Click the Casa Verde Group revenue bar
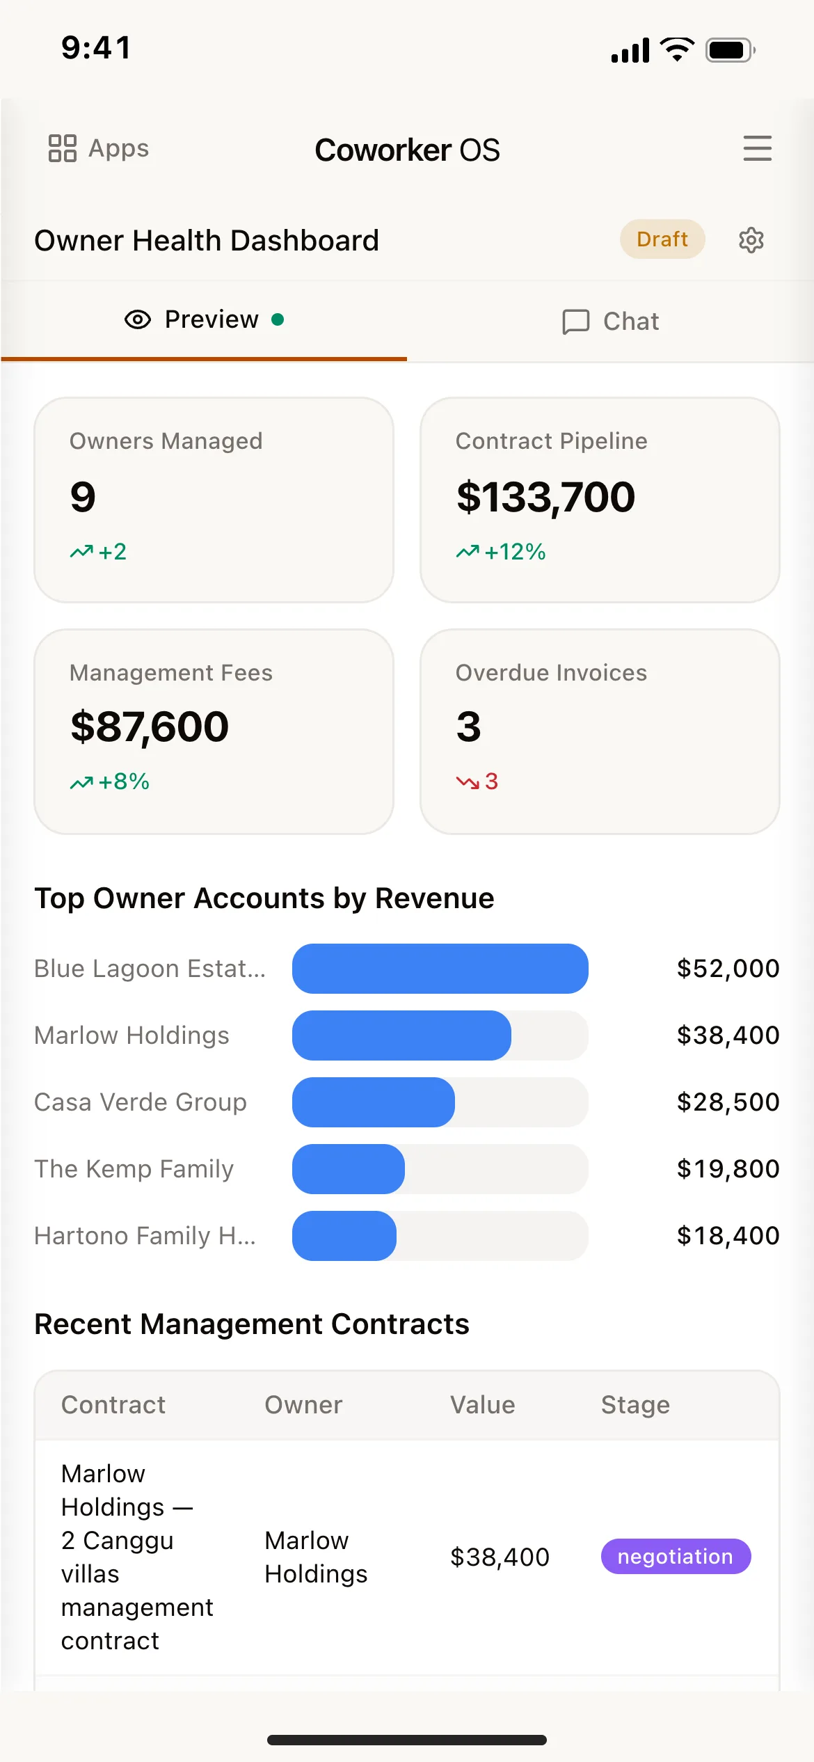 coord(374,1102)
